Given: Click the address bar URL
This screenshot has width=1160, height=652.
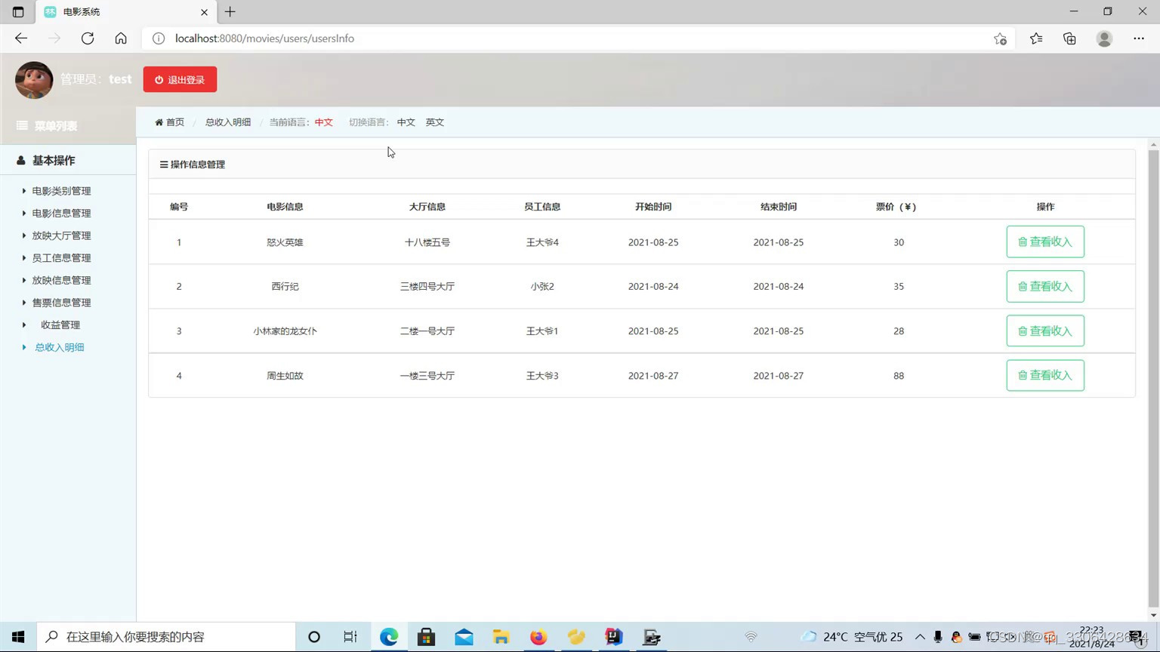Looking at the screenshot, I should click(x=264, y=38).
